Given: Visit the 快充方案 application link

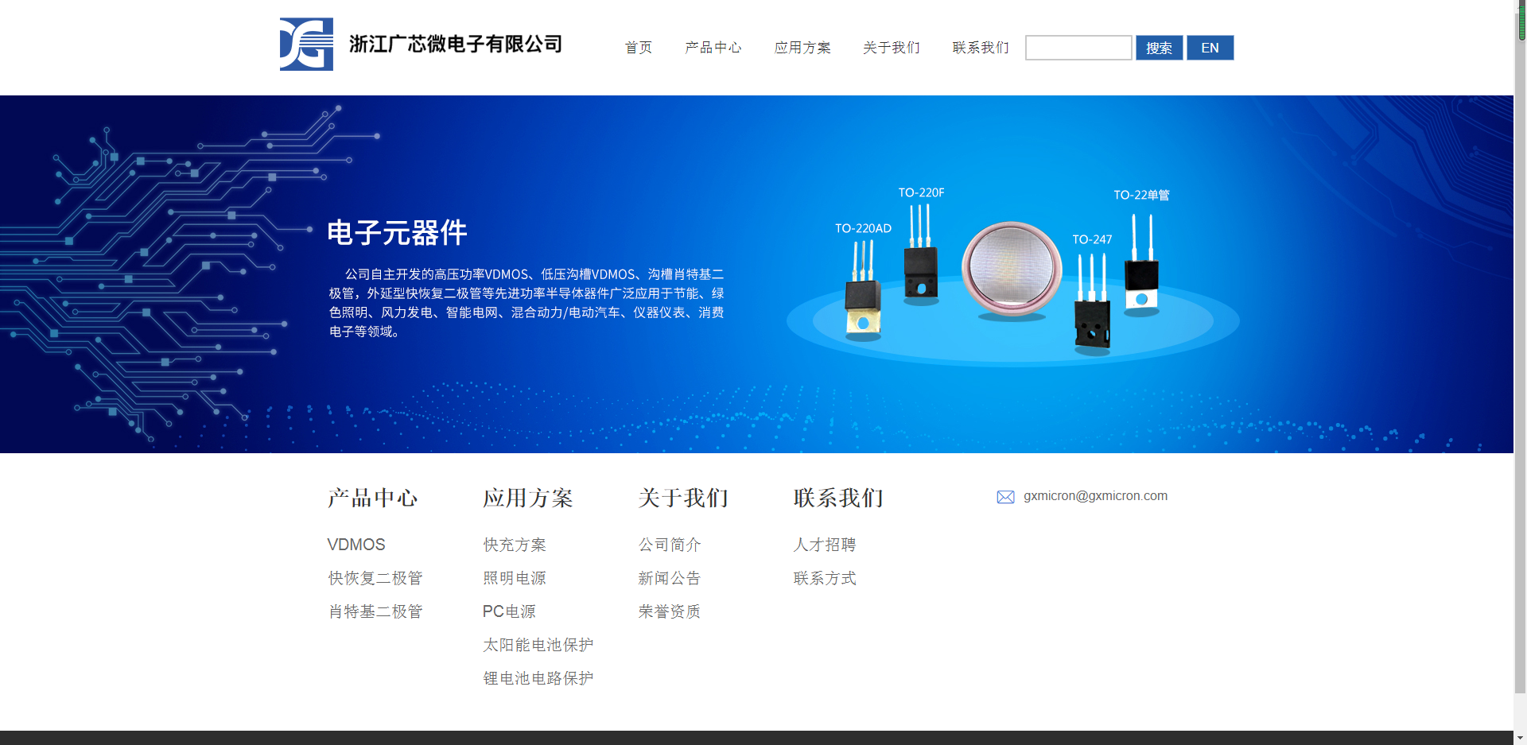Looking at the screenshot, I should point(515,545).
